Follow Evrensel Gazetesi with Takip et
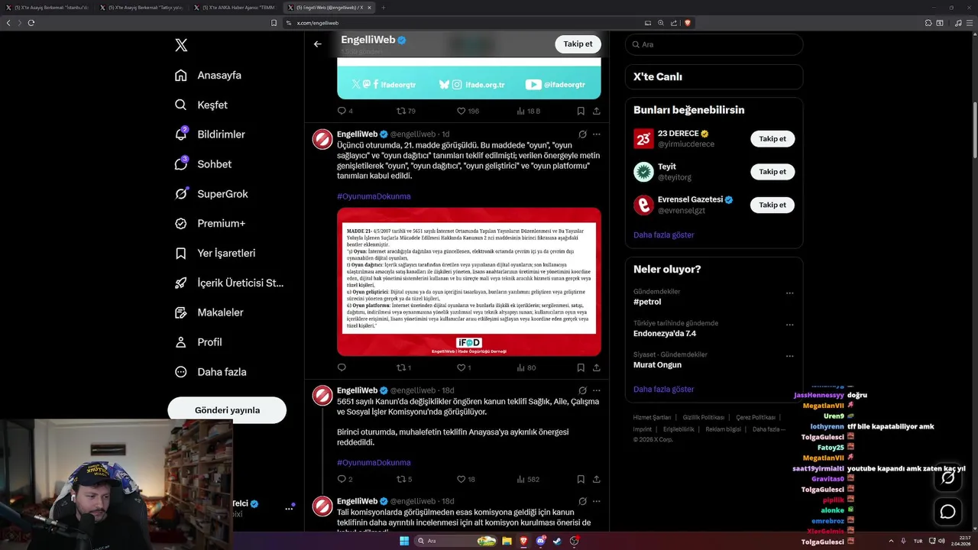The width and height of the screenshot is (978, 550). click(772, 205)
